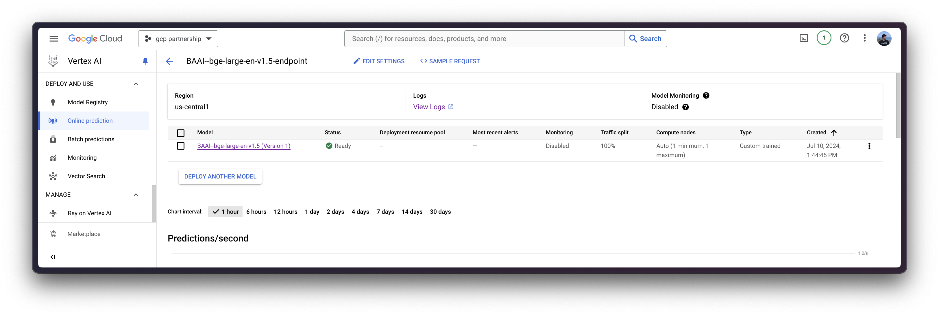Click the Batch predictions icon

point(53,139)
